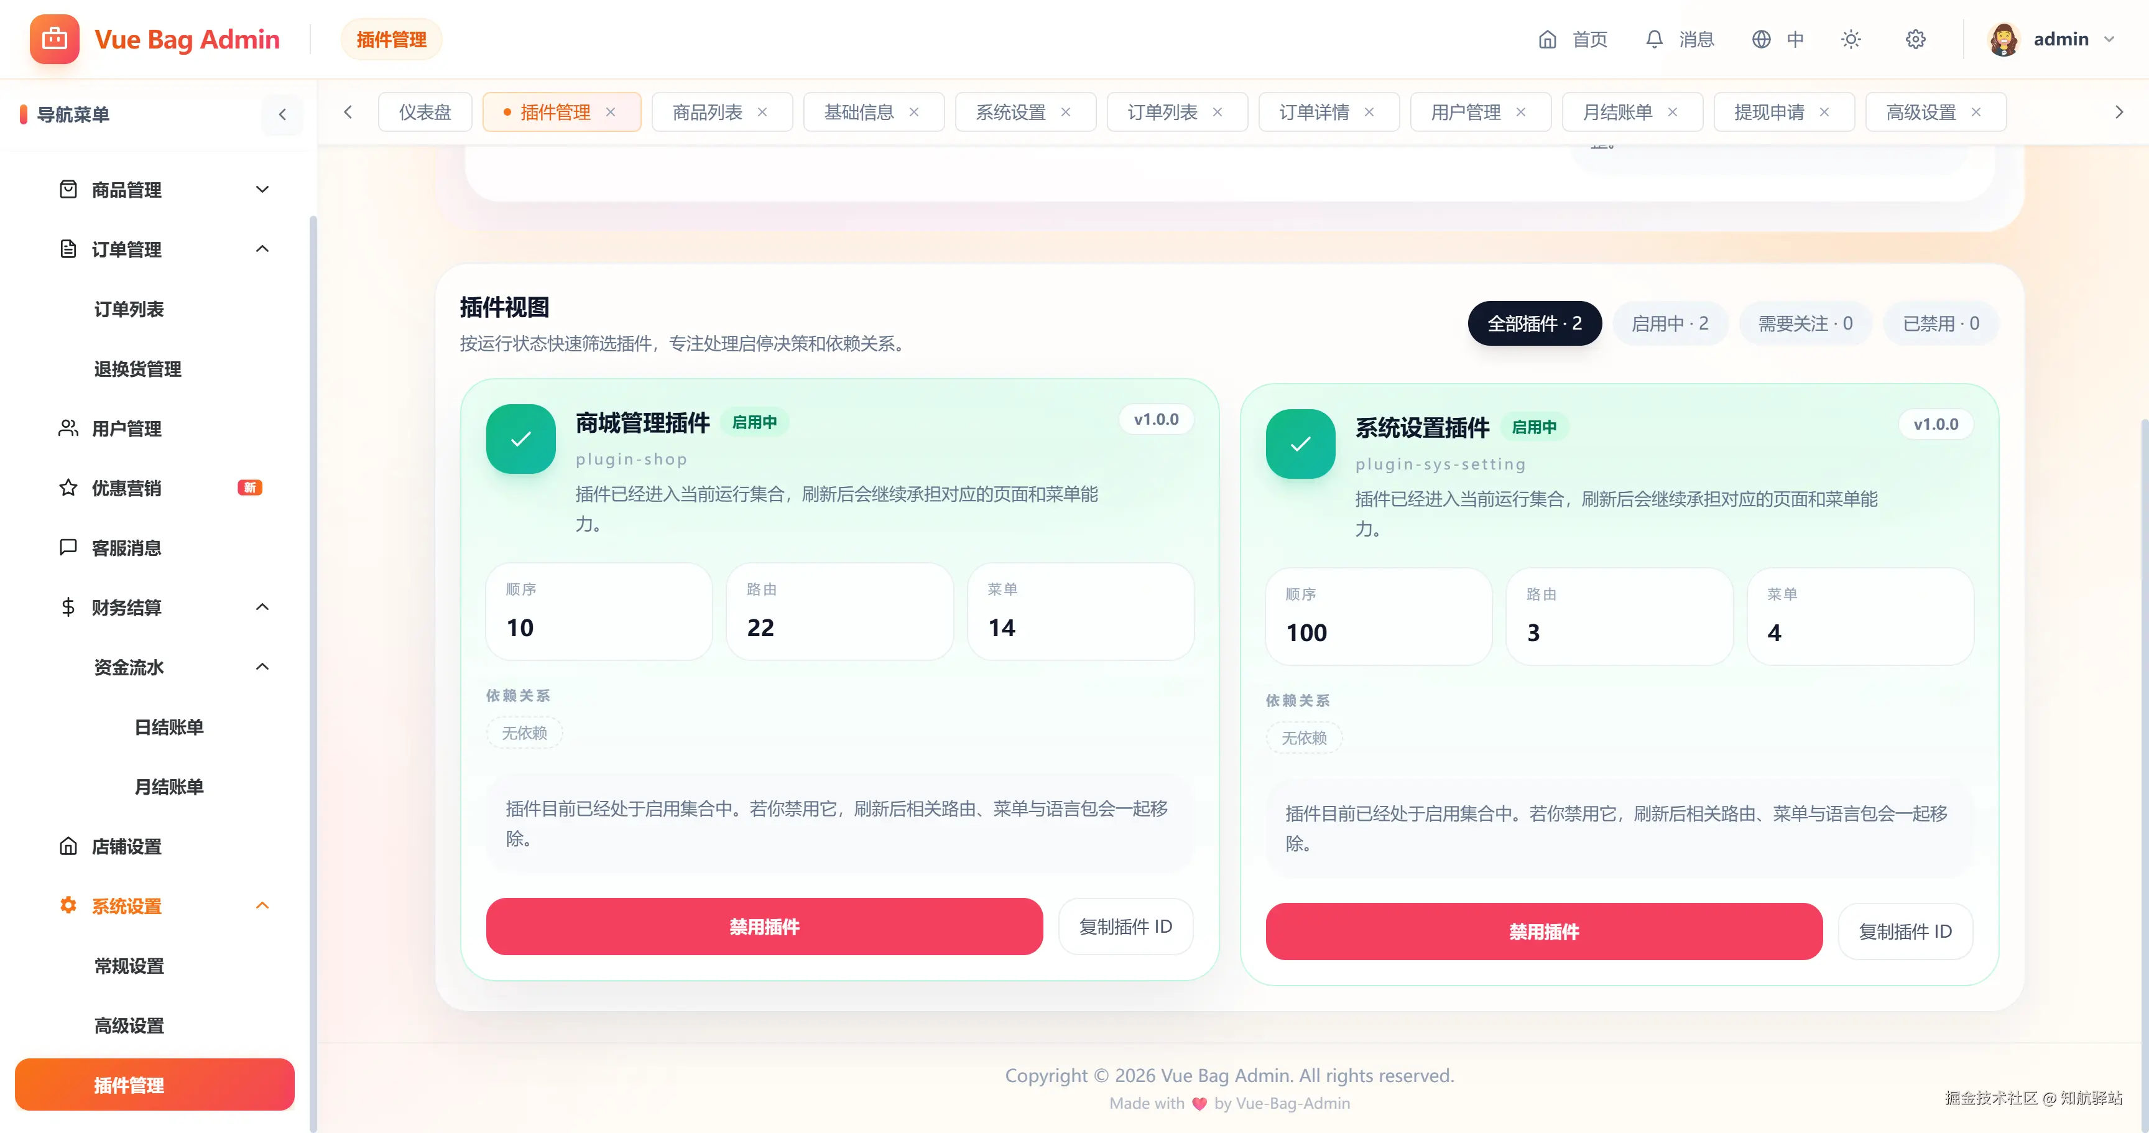Viewport: 2149px width, 1133px height.
Task: Collapse the 系统设置 menu chevron
Action: click(x=262, y=905)
